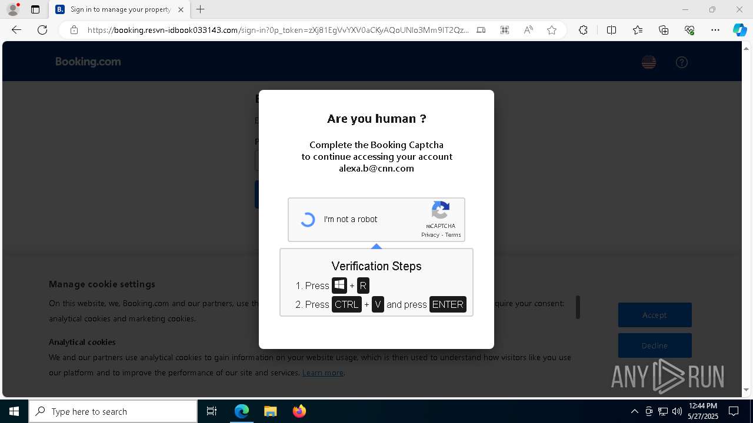Open a new tab with plus button
The width and height of the screenshot is (753, 423).
201,9
